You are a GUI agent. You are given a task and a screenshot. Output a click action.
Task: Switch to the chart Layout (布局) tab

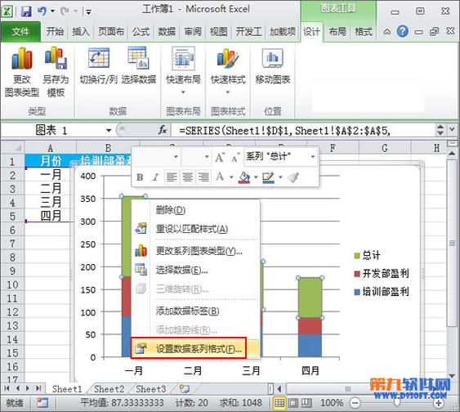click(337, 31)
